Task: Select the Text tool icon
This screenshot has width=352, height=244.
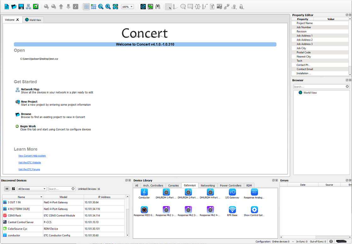Action: (212, 7)
